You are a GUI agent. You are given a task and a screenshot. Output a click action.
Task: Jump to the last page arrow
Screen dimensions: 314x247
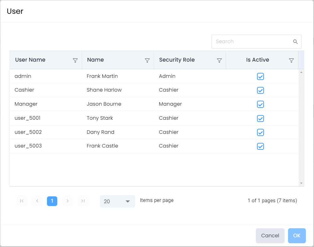point(83,201)
